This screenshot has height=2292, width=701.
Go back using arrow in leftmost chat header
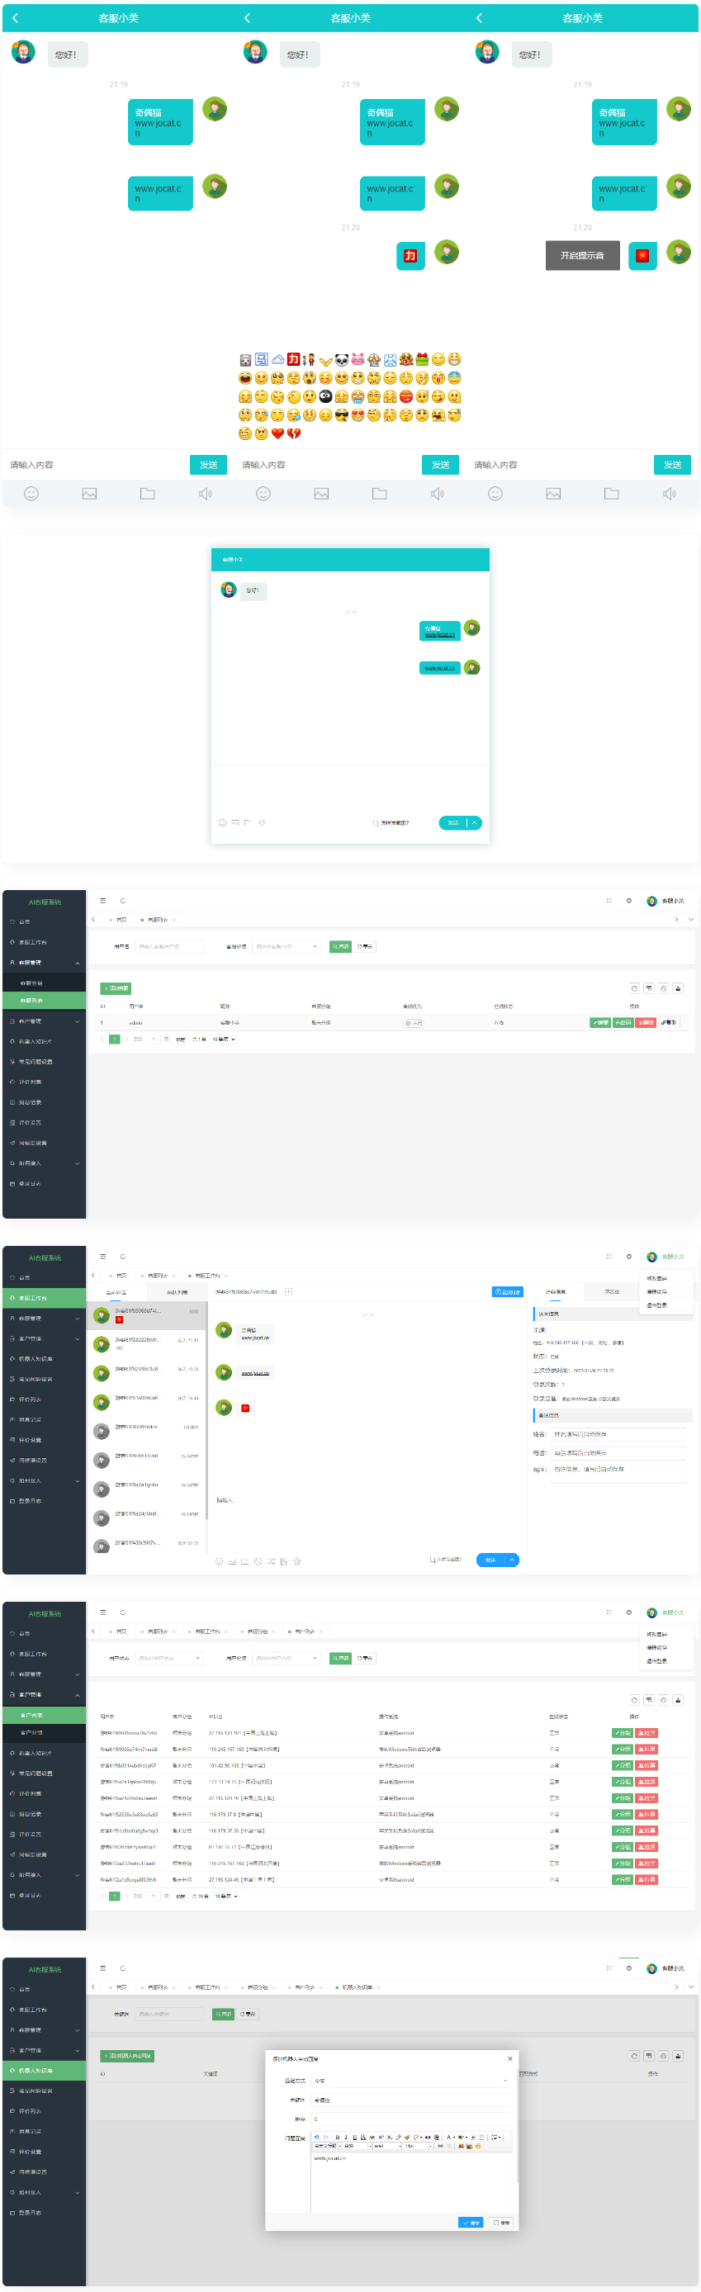[x=15, y=18]
